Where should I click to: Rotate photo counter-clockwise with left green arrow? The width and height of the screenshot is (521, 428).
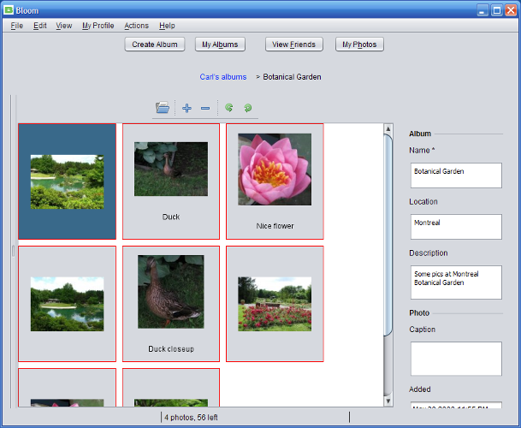[x=229, y=108]
